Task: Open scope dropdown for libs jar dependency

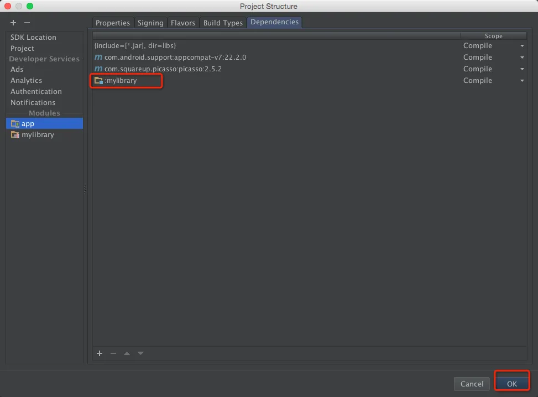Action: click(522, 46)
